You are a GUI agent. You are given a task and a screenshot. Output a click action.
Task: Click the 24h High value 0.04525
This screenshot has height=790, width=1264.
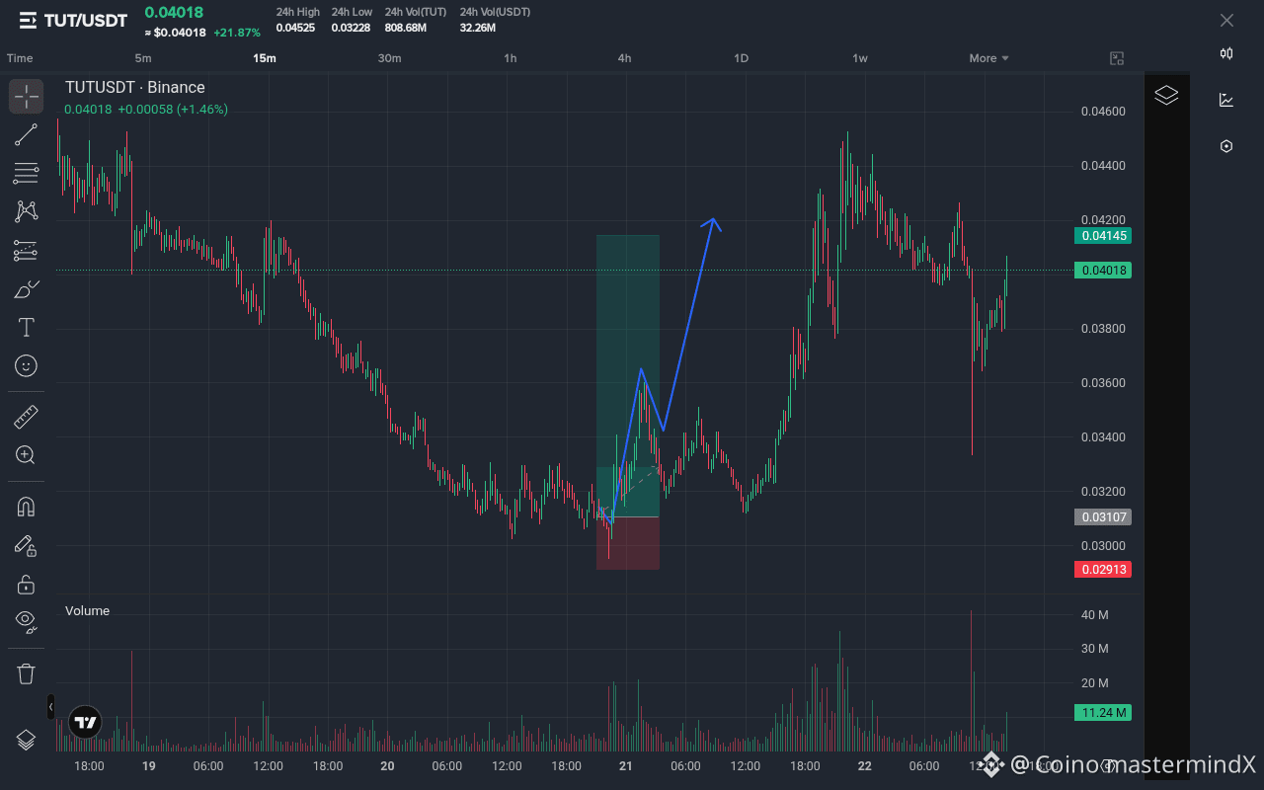click(x=295, y=28)
